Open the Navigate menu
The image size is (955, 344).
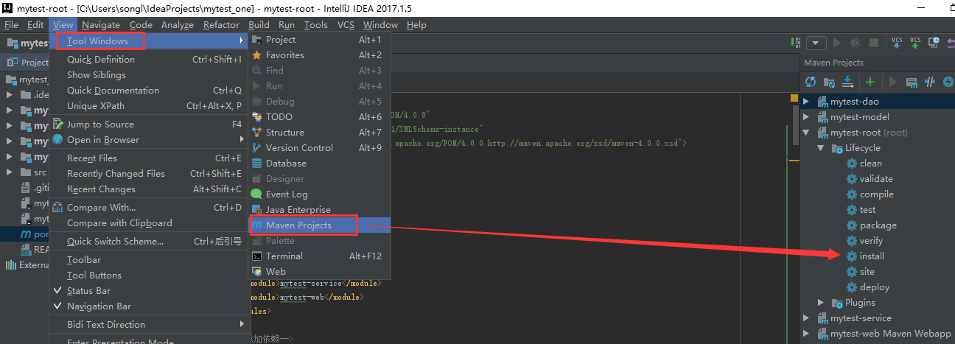[x=101, y=24]
